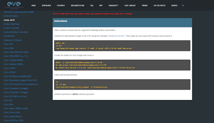Viewport: 214px width, 123px height.
Task: Open Cisco Firepower 7 images page
Action: pyautogui.click(x=16, y=92)
